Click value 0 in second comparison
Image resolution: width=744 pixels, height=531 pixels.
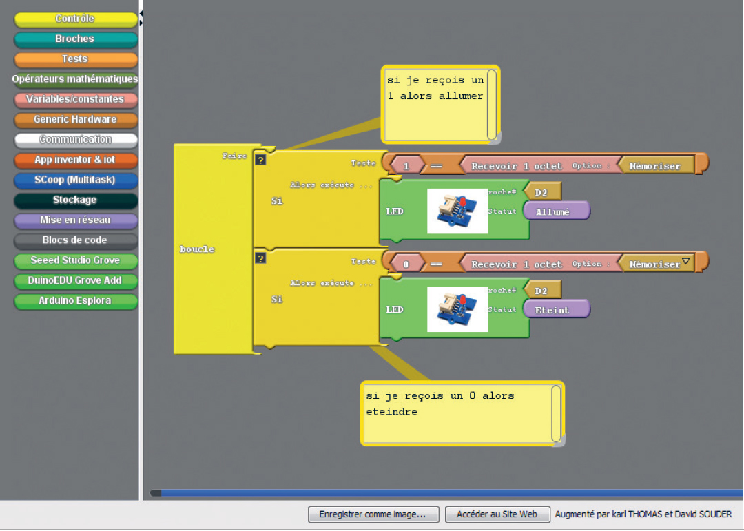click(x=406, y=264)
